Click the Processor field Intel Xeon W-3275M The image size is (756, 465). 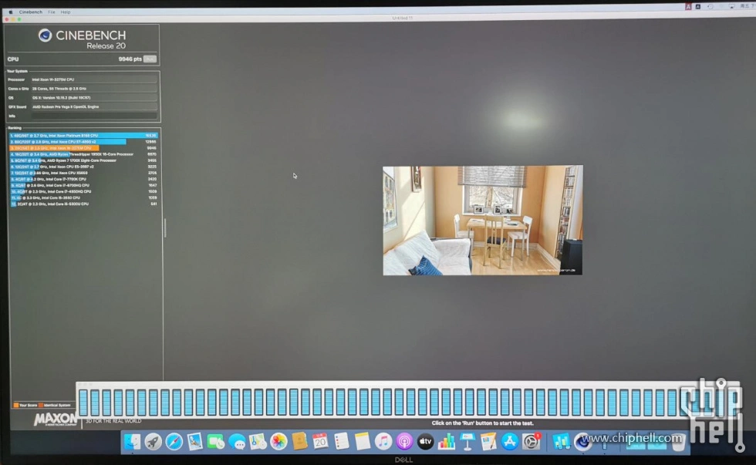(94, 79)
